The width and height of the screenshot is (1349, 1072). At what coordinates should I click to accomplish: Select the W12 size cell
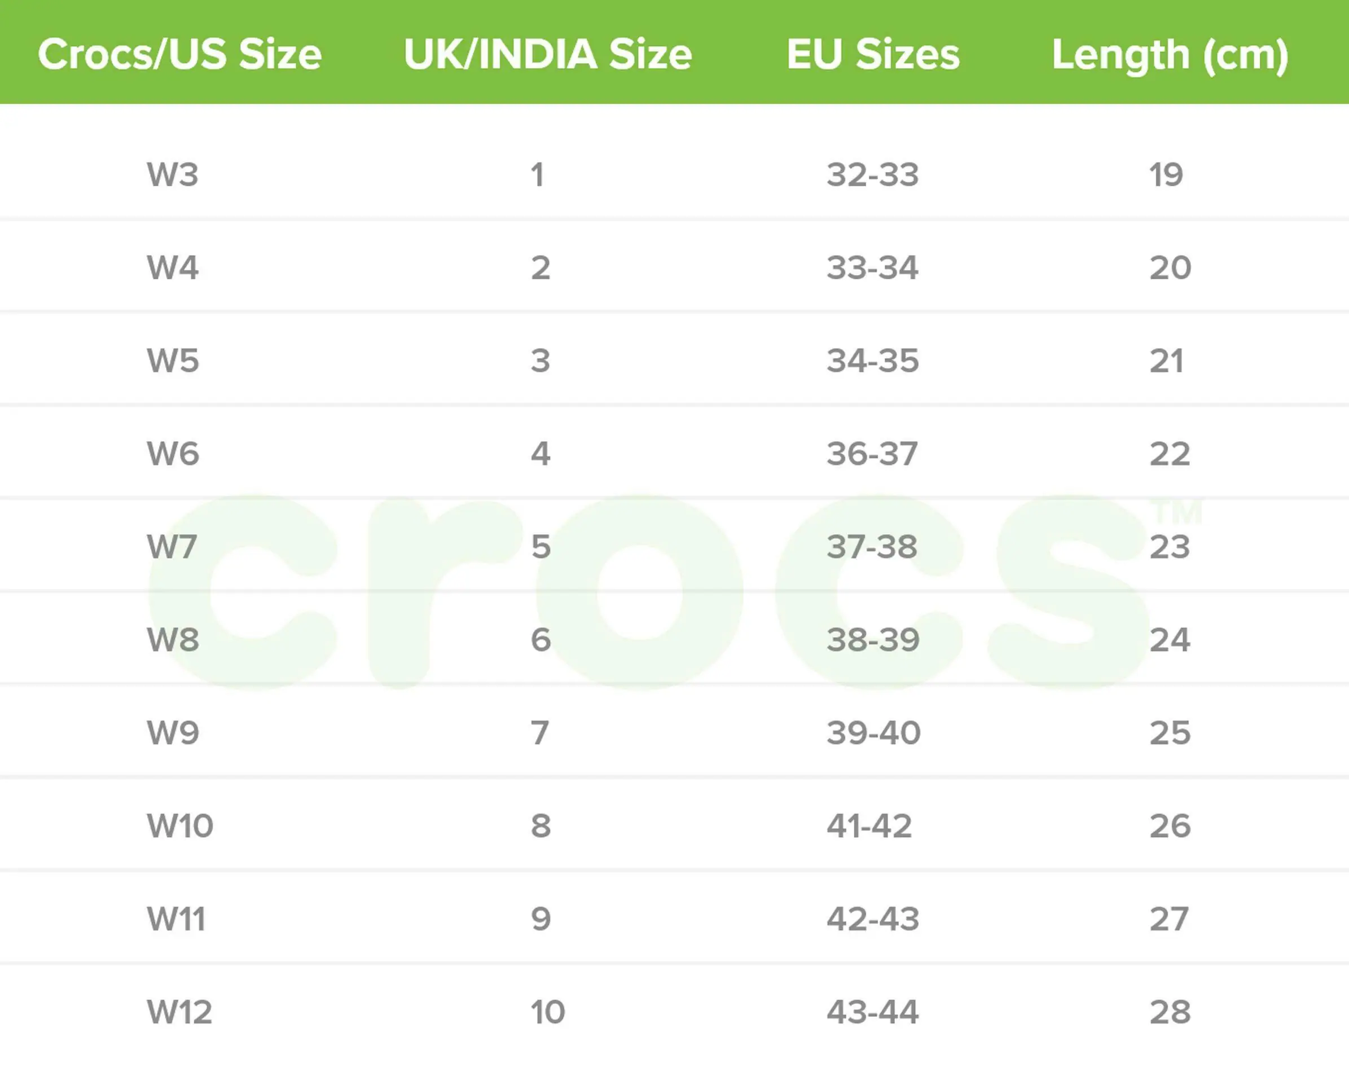click(179, 1012)
